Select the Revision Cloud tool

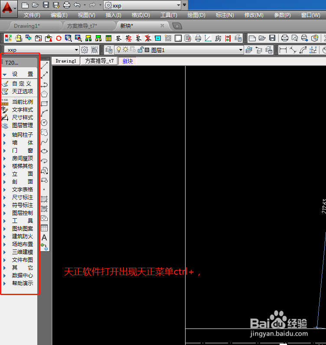[x=44, y=132]
